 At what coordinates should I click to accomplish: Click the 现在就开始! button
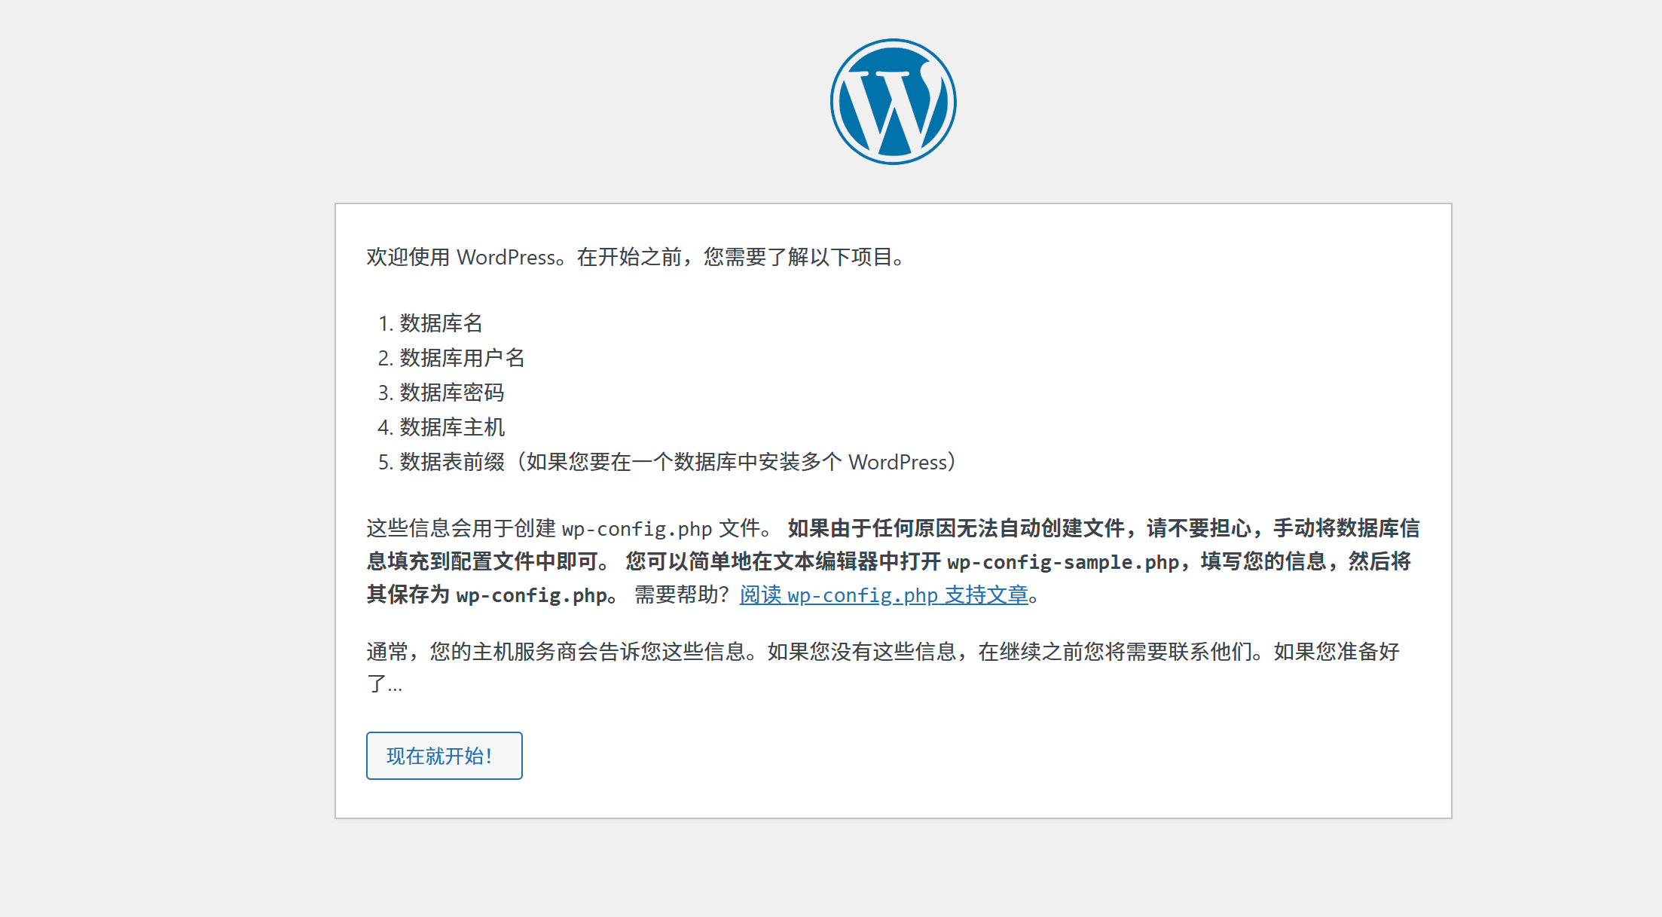pos(444,756)
